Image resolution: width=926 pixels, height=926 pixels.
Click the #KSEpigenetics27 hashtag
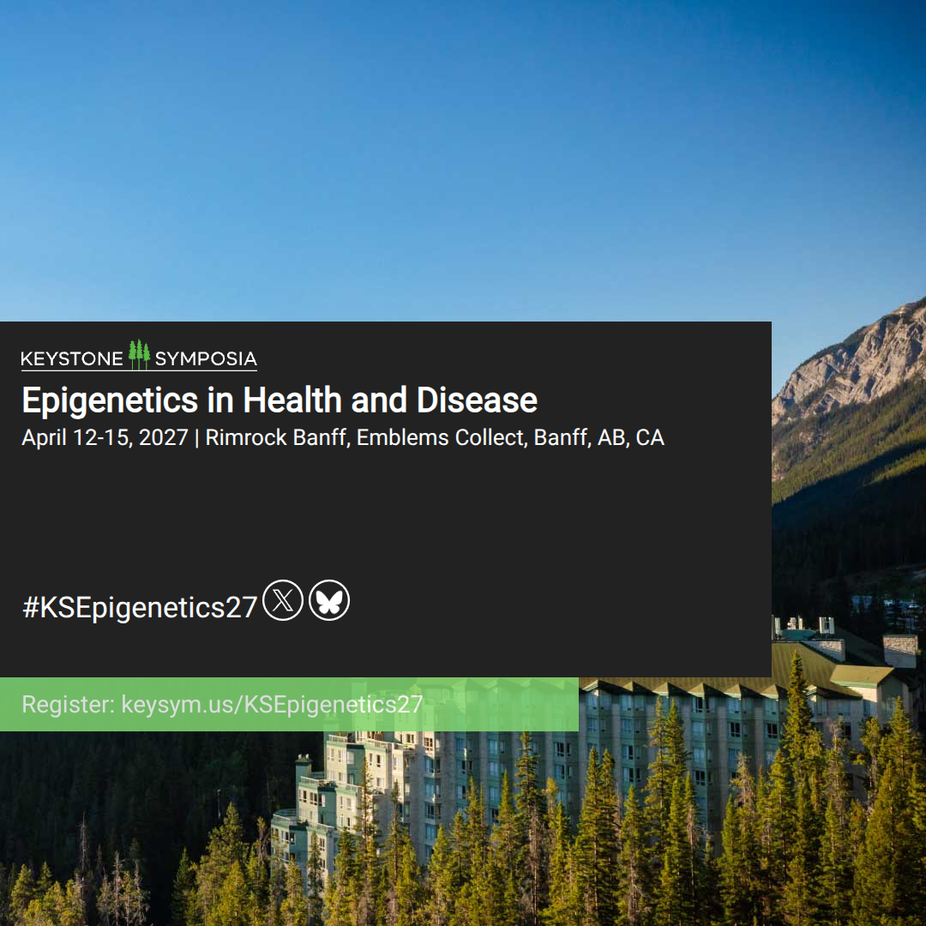click(140, 607)
